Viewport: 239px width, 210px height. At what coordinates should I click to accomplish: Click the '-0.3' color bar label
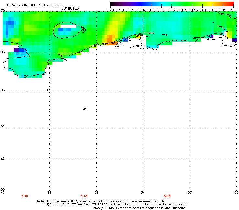pos(162,10)
